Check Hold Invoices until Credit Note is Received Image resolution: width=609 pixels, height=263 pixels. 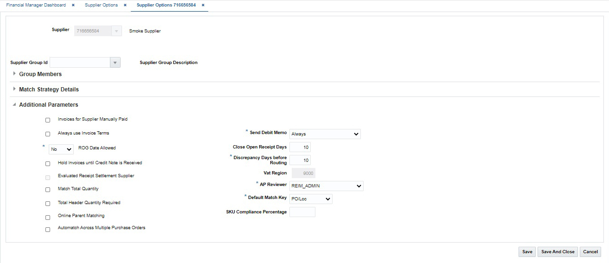[48, 164]
